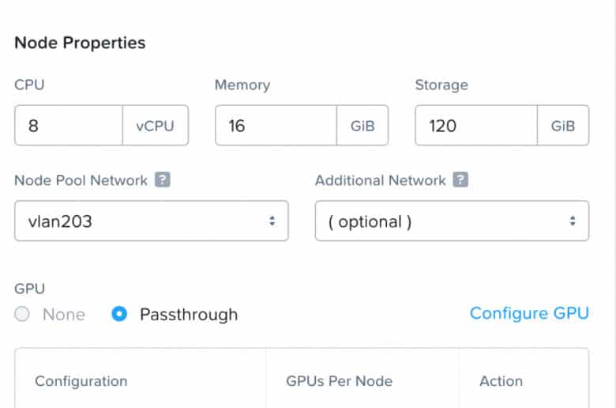
Task: Select the None GPU radio button
Action: pyautogui.click(x=22, y=314)
